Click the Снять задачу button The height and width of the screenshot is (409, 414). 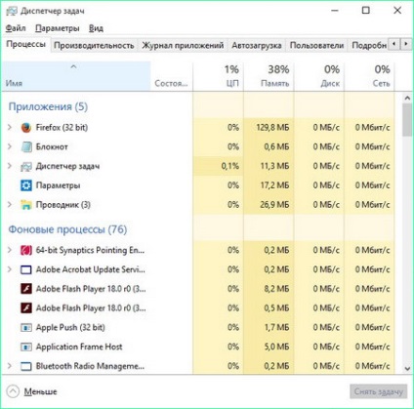click(379, 391)
